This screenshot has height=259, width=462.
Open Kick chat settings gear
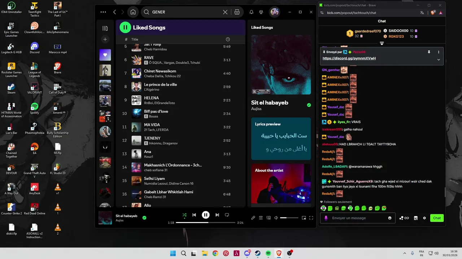(x=424, y=218)
